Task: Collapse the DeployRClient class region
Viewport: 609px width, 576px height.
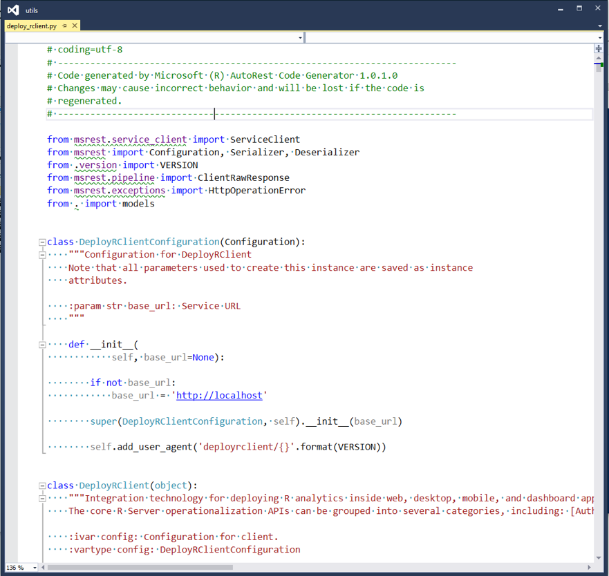Action: [42, 485]
